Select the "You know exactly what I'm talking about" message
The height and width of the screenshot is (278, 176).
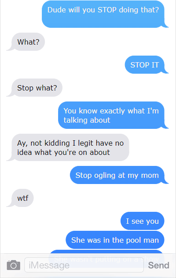tap(111, 115)
